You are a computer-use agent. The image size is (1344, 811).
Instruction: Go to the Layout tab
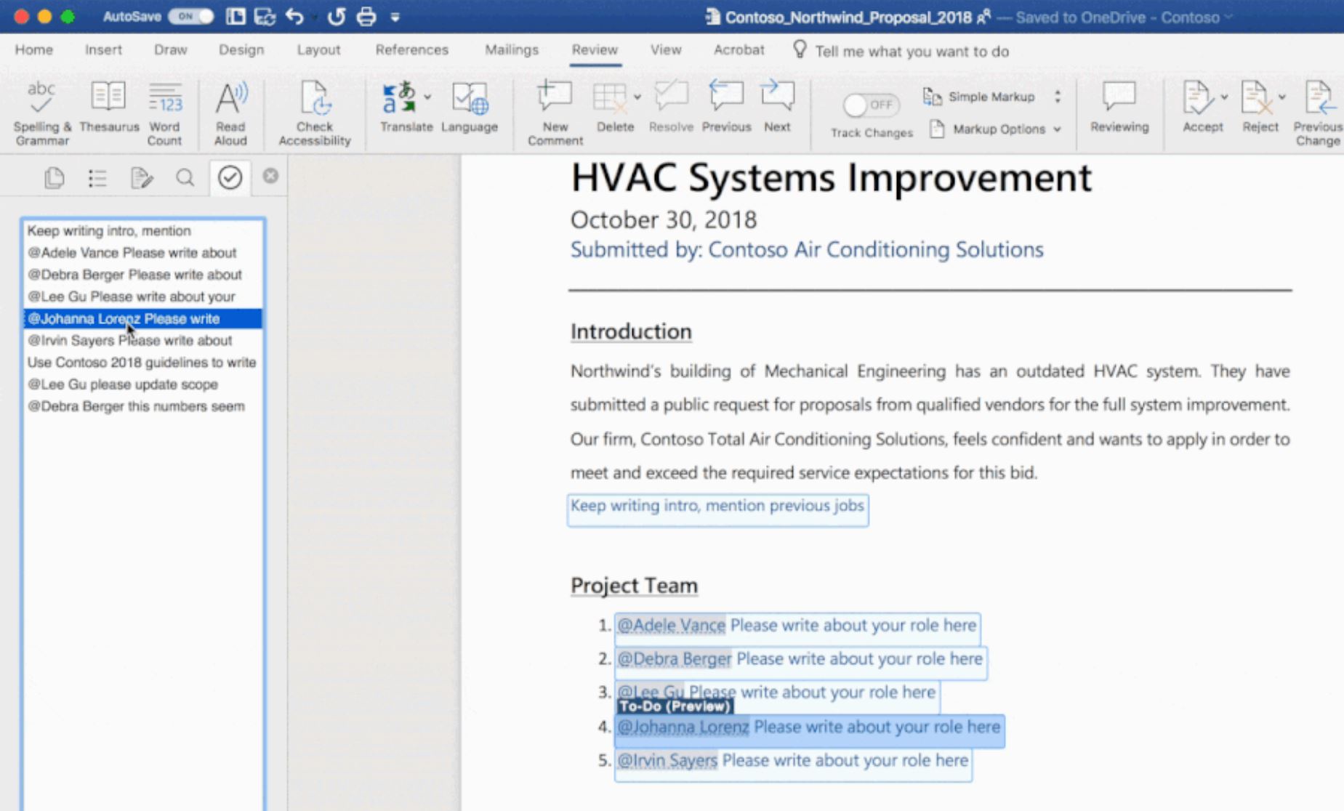tap(318, 50)
